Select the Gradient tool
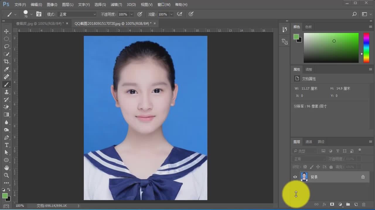375x210 pixels. tap(6, 115)
